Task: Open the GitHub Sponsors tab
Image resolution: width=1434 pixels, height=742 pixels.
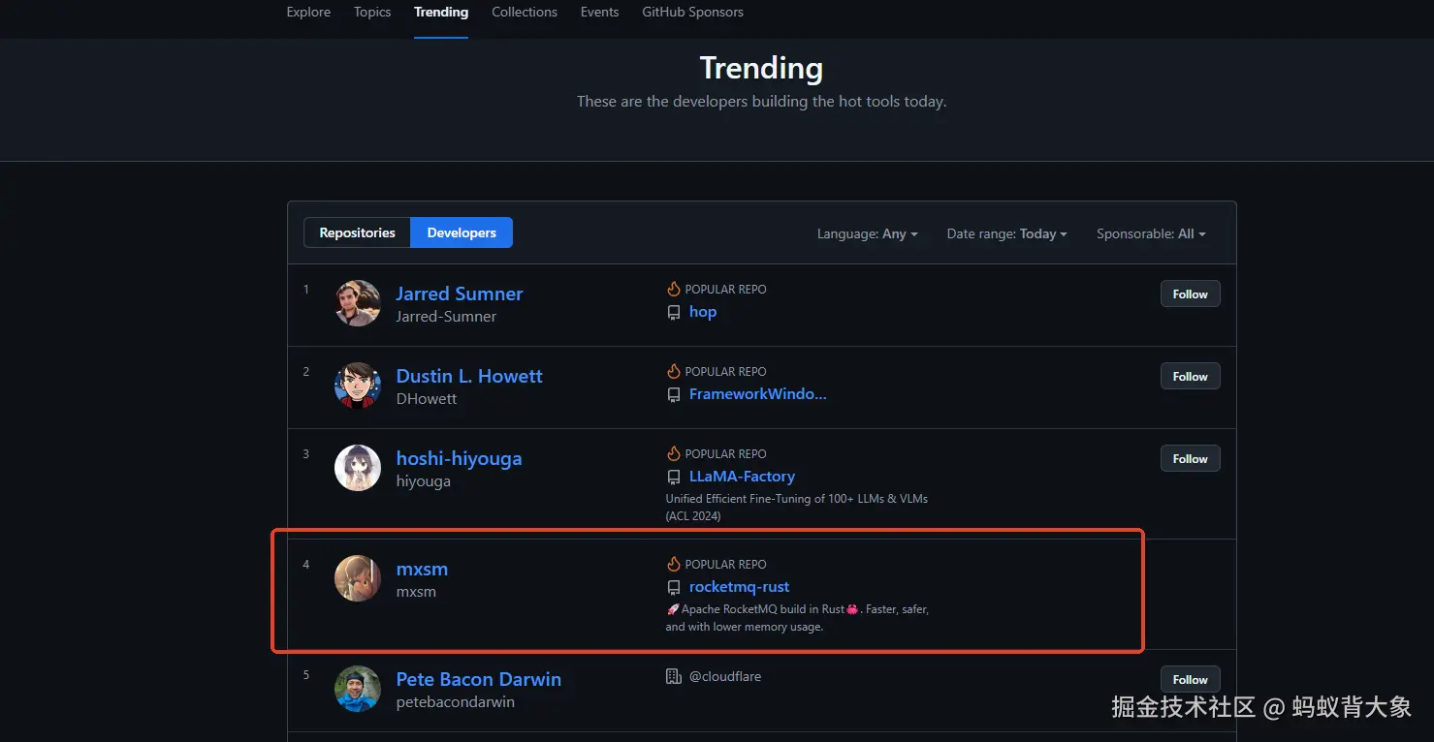Action: pos(692,13)
